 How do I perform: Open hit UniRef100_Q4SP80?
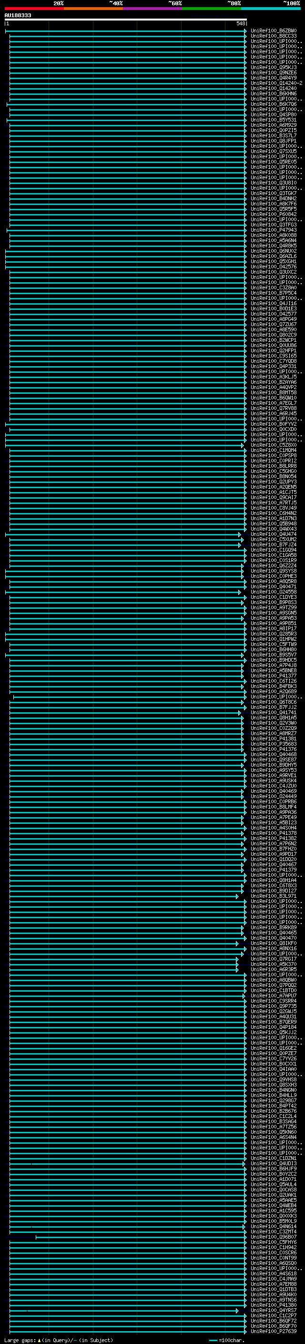273,115
